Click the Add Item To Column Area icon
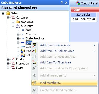Viewport: 99px width, 94px height. (x=34, y=51)
